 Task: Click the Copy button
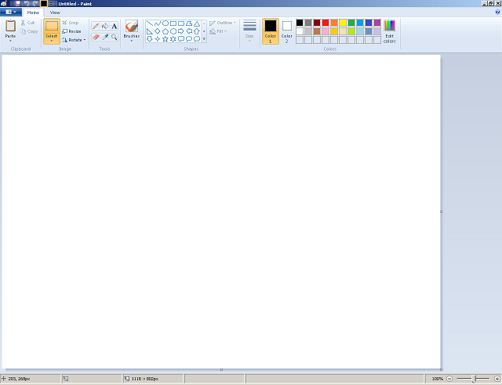[x=29, y=31]
